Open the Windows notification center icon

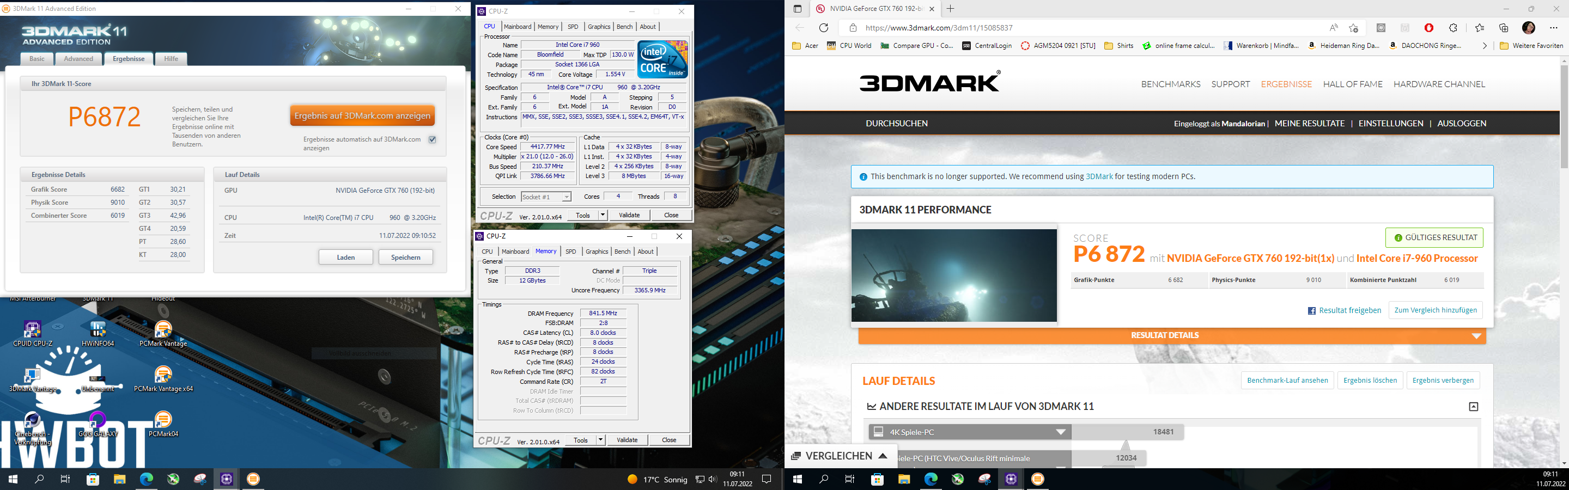click(x=767, y=480)
